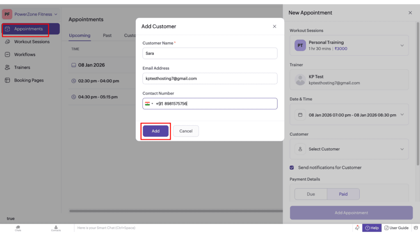Select the Booking Pages sidebar icon
The image size is (420, 236).
tap(7, 80)
